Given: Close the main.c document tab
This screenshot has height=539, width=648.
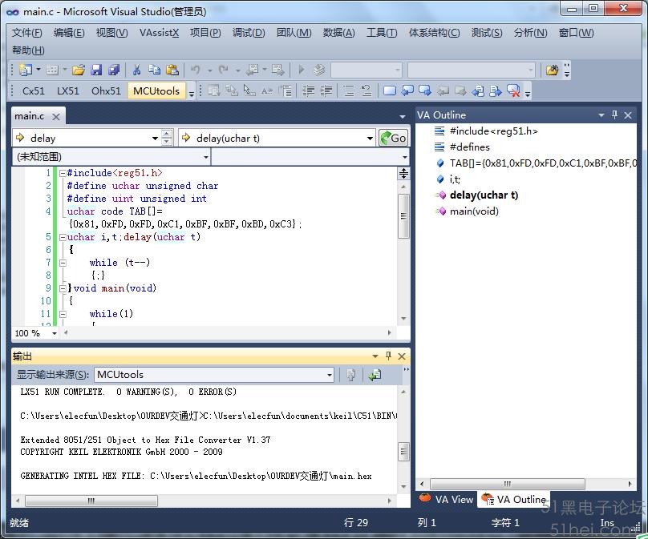Looking at the screenshot, I should coord(56,117).
